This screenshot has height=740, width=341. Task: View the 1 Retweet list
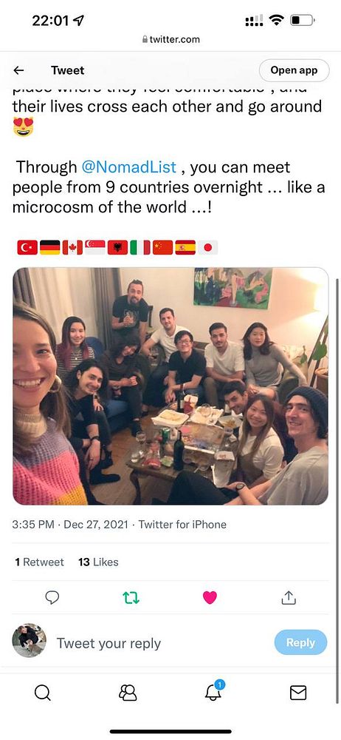pos(40,562)
